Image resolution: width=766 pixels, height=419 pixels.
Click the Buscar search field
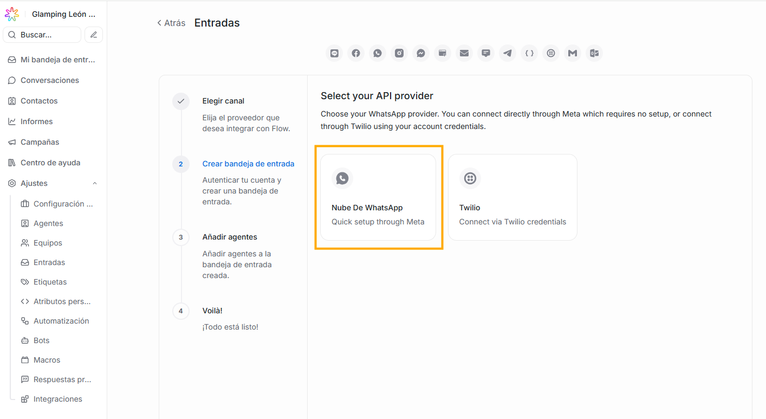tap(42, 35)
